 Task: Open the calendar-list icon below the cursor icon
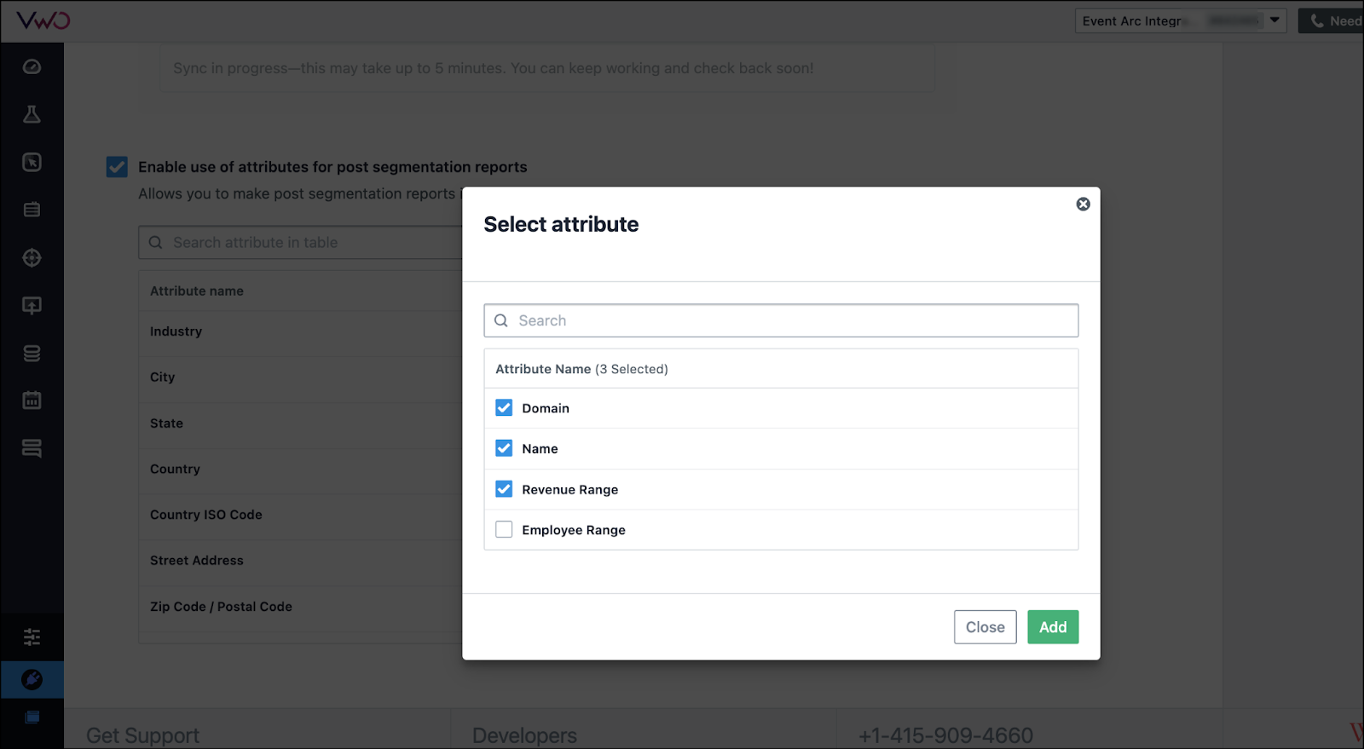[x=32, y=210]
